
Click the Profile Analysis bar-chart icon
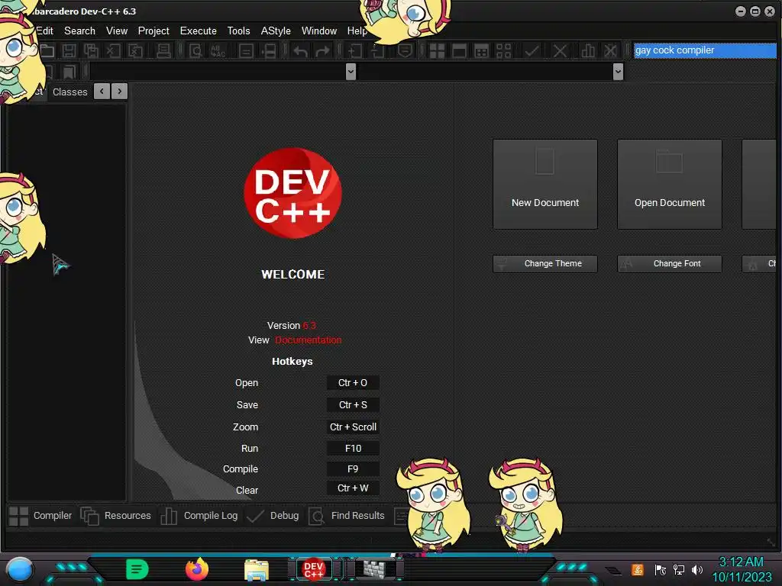[x=588, y=51]
